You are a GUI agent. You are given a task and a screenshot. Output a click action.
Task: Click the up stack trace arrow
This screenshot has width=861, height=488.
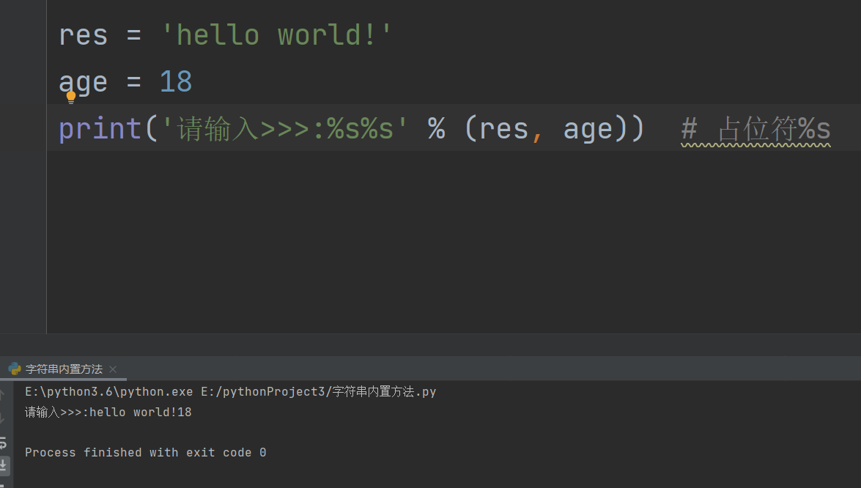[x=2, y=393]
